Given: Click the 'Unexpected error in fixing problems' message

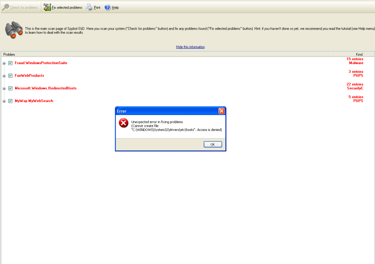Looking at the screenshot, I should pos(157,122).
